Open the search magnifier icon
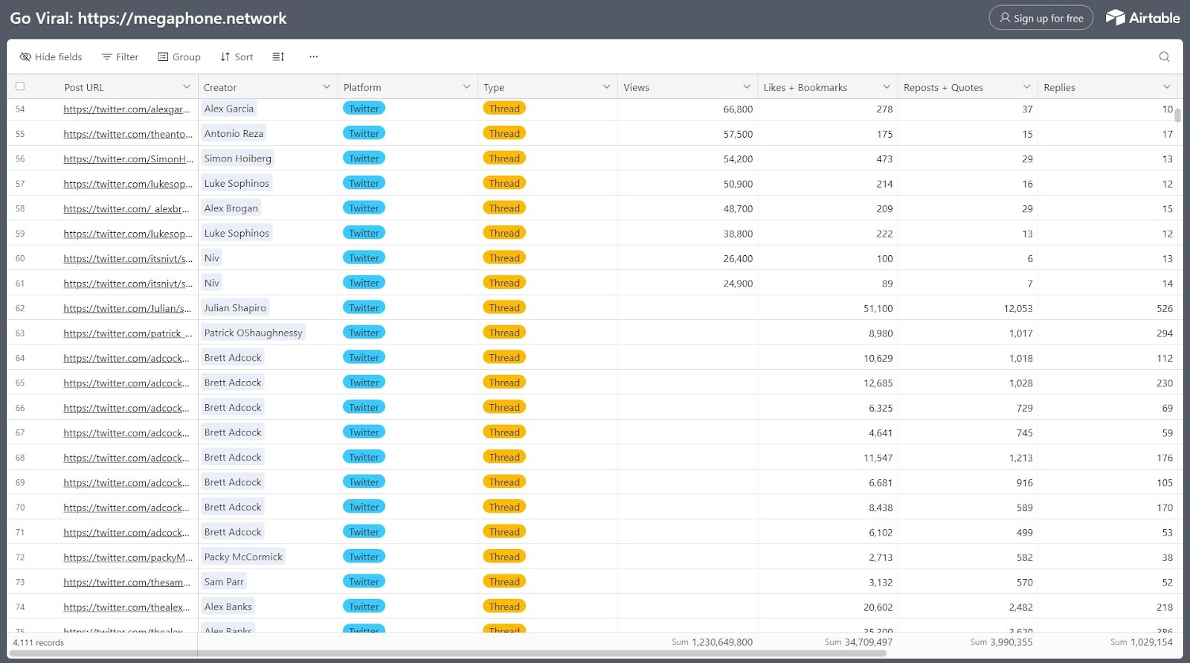 click(x=1164, y=57)
